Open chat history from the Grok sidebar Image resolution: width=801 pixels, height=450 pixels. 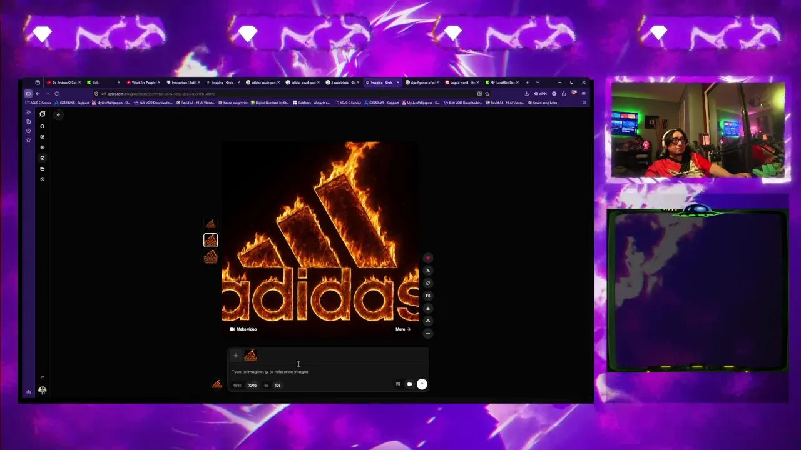coord(43,179)
